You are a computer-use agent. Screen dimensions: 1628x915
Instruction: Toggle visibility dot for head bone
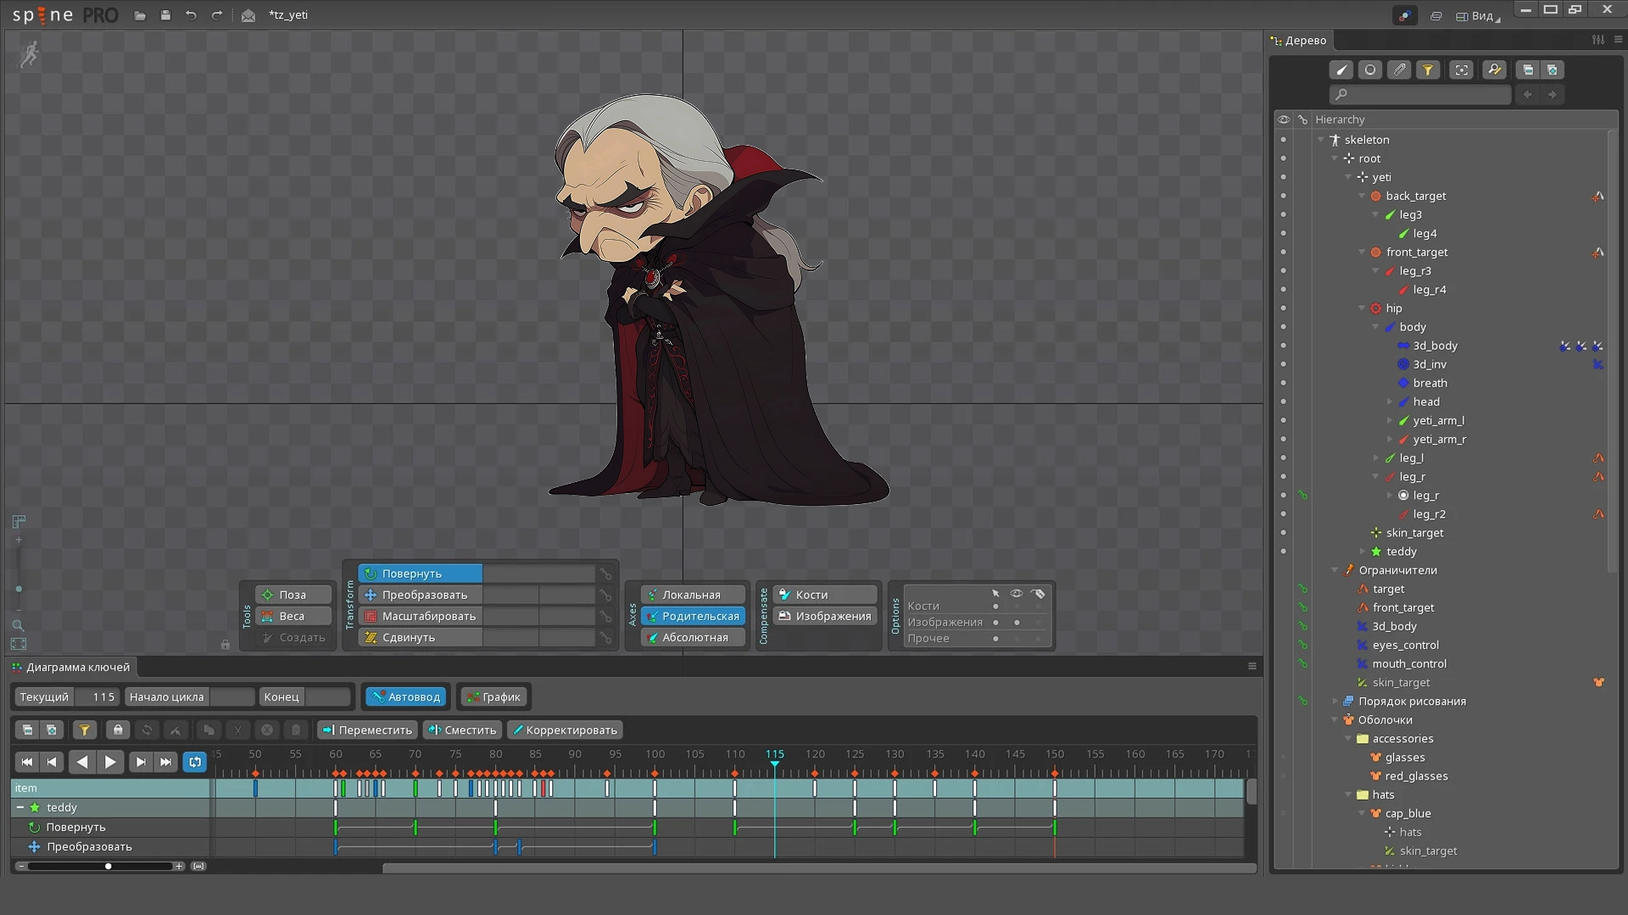[x=1283, y=402]
